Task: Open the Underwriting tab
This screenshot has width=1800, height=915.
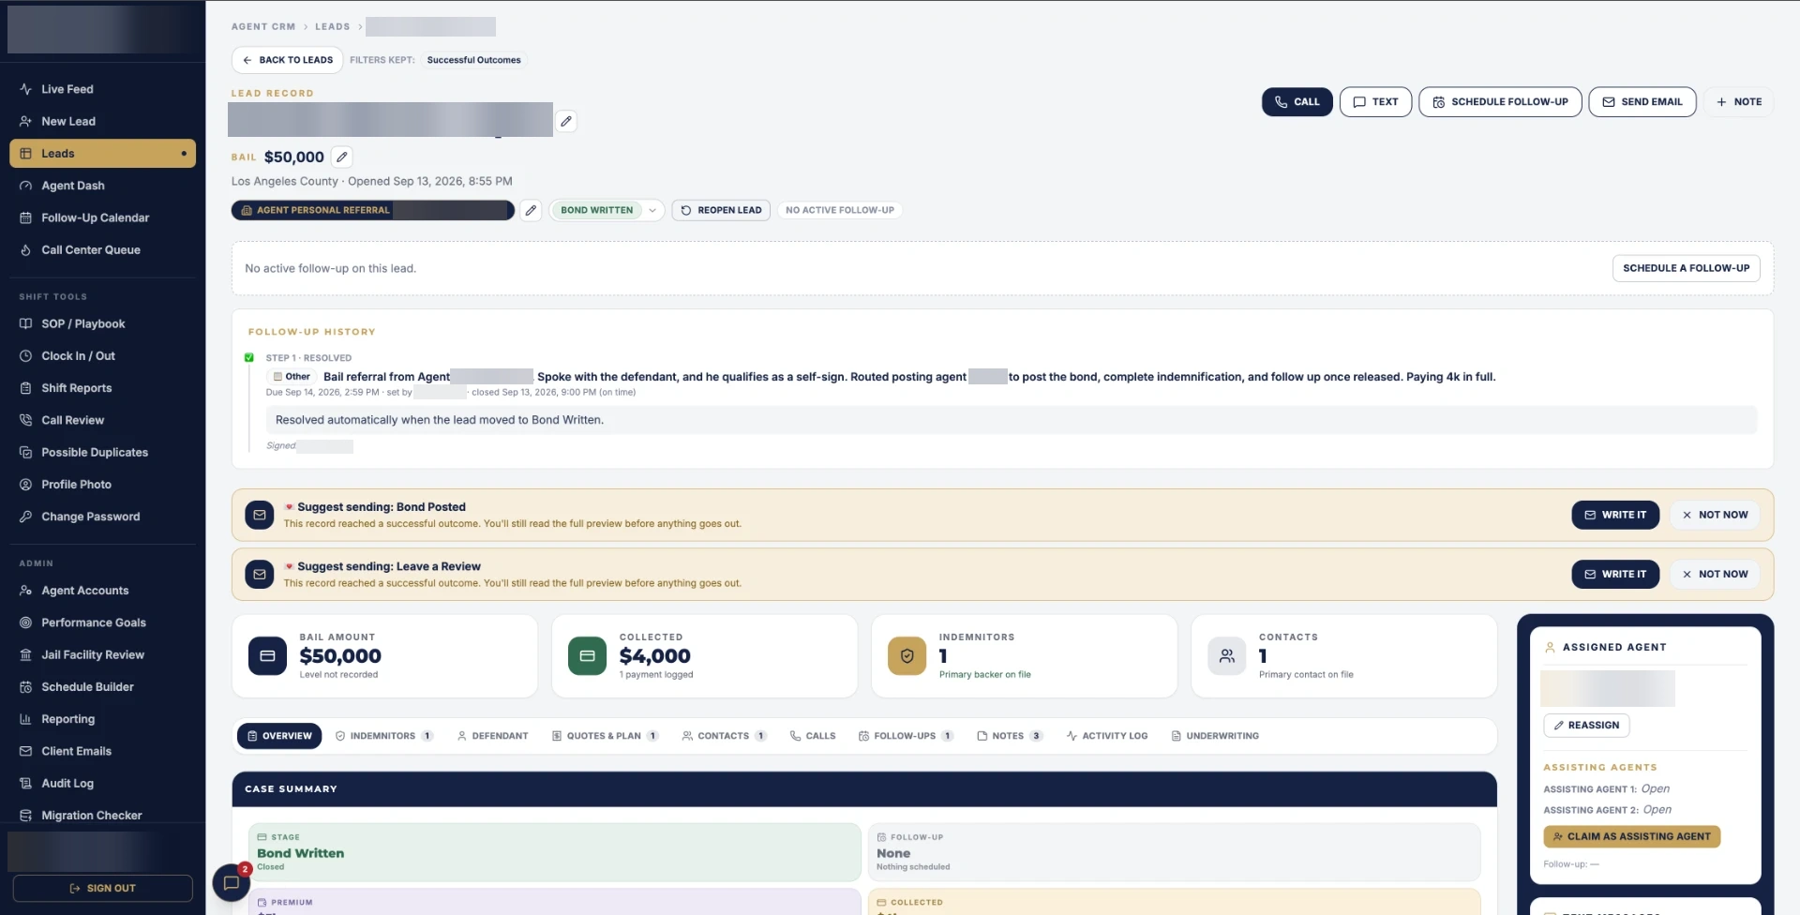Action: click(x=1215, y=736)
